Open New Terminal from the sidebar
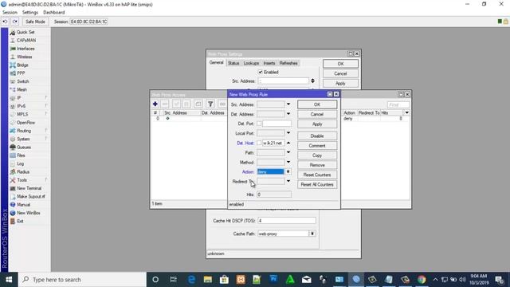The width and height of the screenshot is (510, 287). pos(29,188)
